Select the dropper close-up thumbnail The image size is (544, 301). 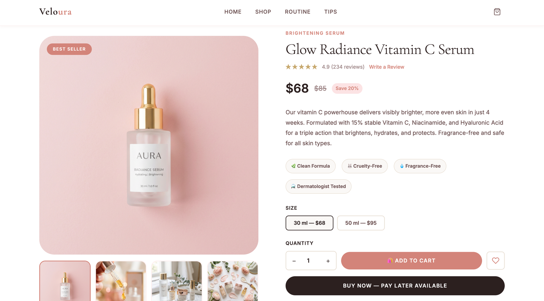[x=121, y=281]
